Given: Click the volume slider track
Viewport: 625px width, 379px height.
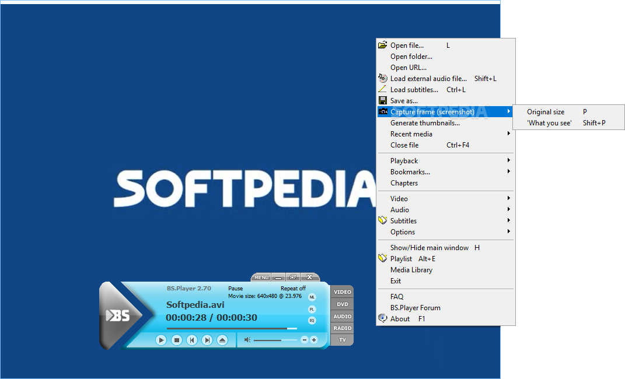Looking at the screenshot, I should point(275,340).
